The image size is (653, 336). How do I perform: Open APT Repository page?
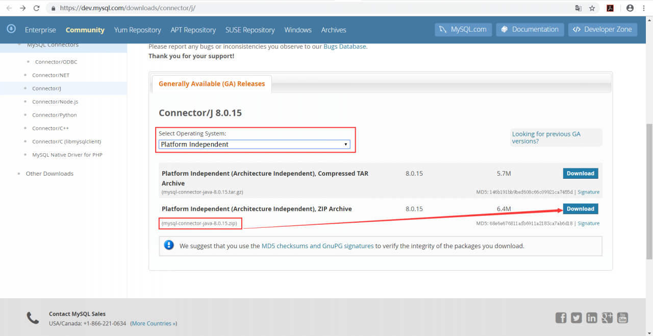(x=193, y=30)
